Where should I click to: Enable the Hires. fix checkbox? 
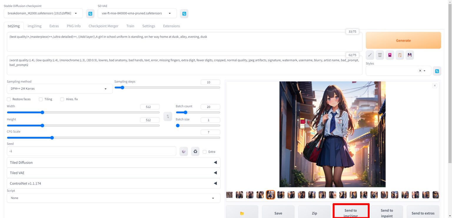point(62,99)
